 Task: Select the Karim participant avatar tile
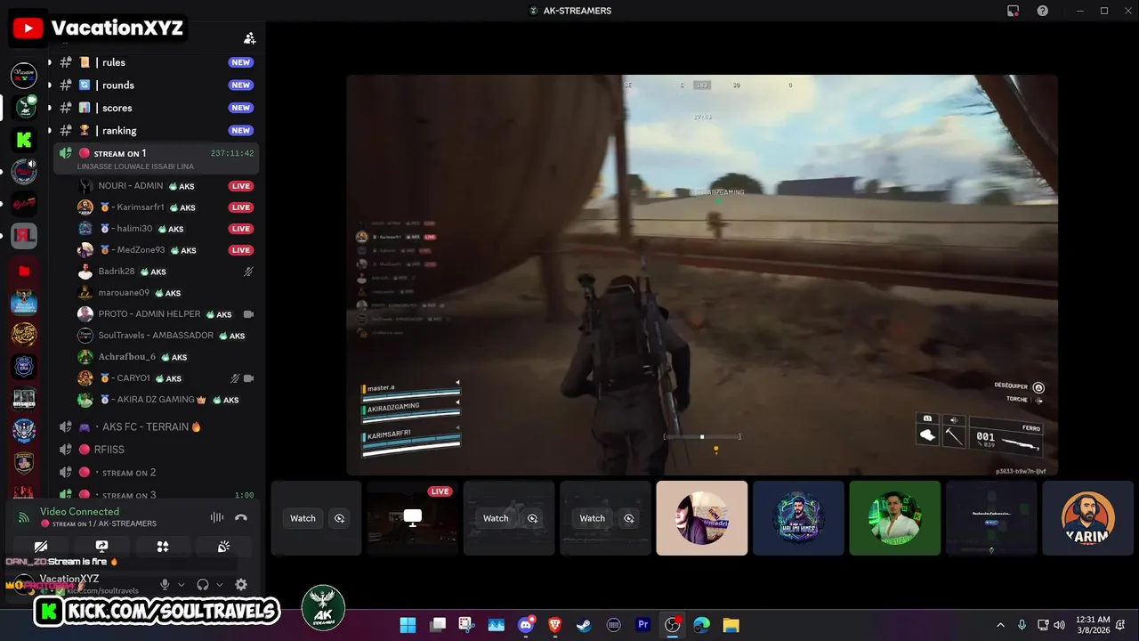coord(1087,518)
